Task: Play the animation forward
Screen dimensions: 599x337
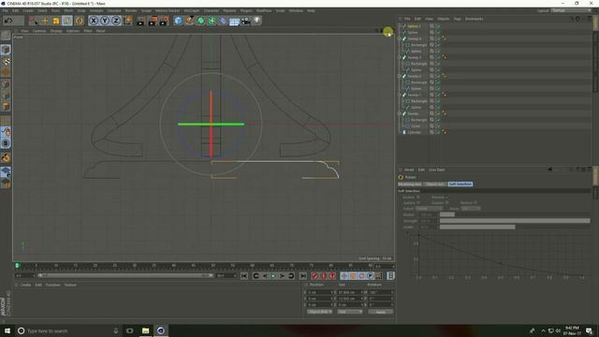Action: (x=273, y=276)
